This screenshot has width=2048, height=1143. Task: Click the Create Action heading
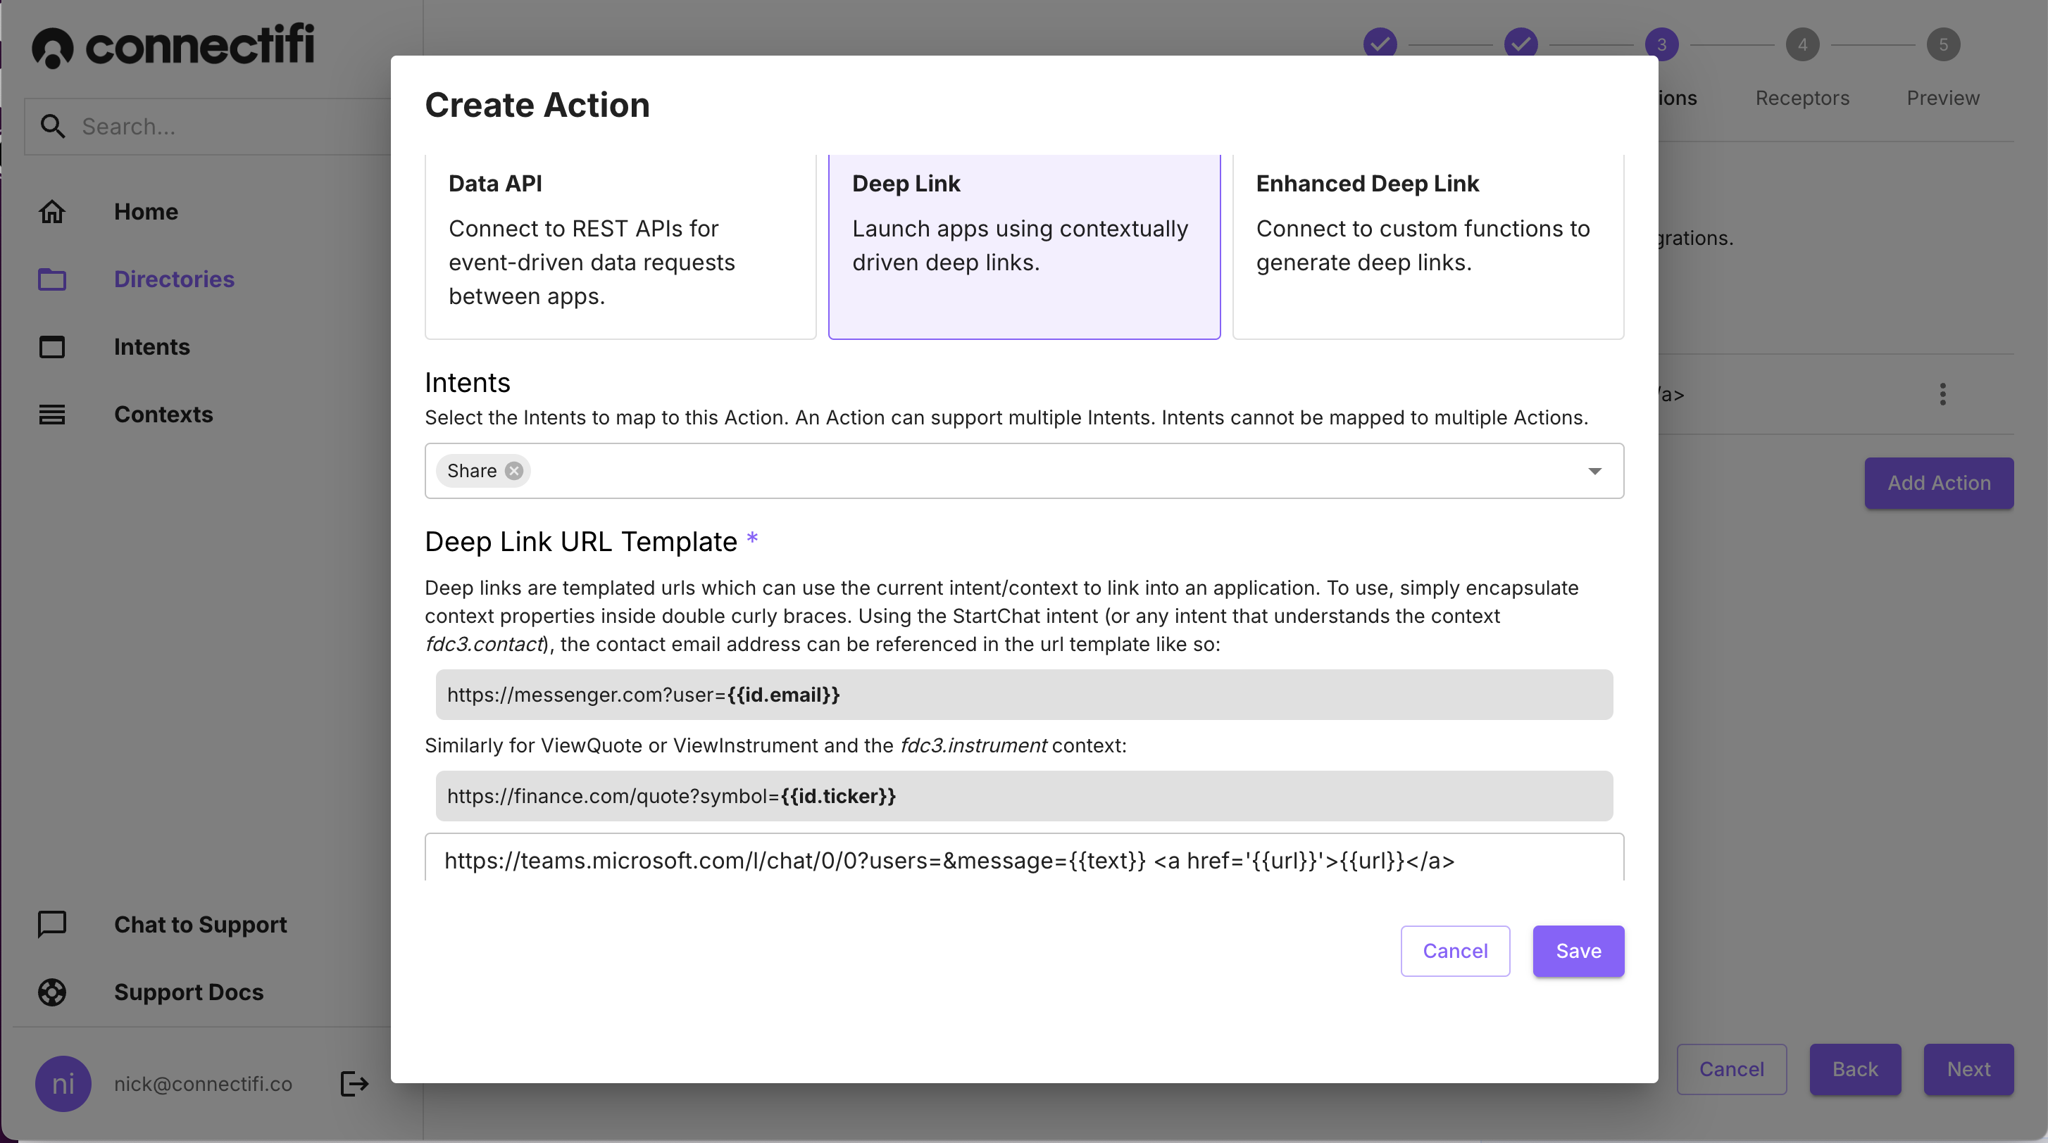point(537,105)
